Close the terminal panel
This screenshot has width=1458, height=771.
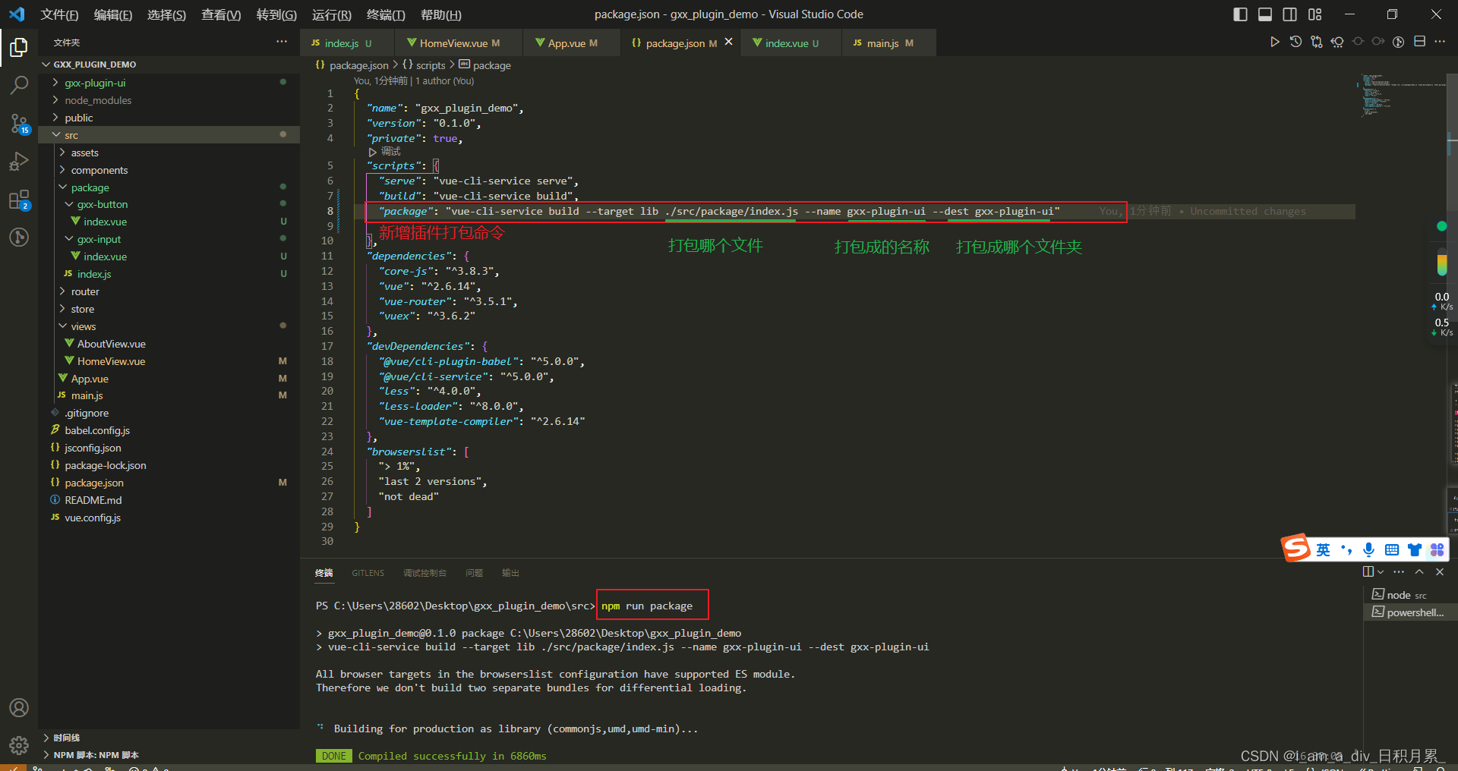pos(1440,571)
